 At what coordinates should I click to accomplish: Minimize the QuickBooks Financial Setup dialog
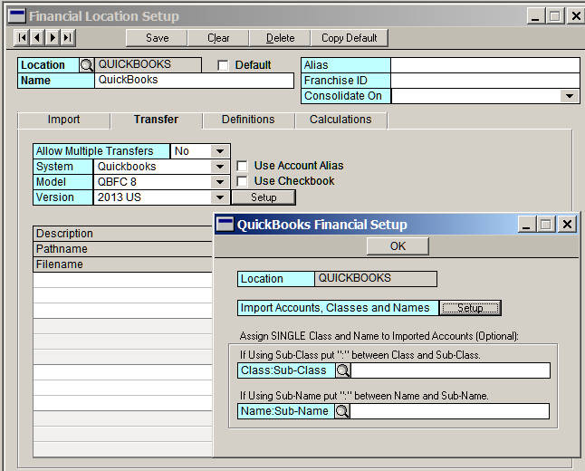526,225
